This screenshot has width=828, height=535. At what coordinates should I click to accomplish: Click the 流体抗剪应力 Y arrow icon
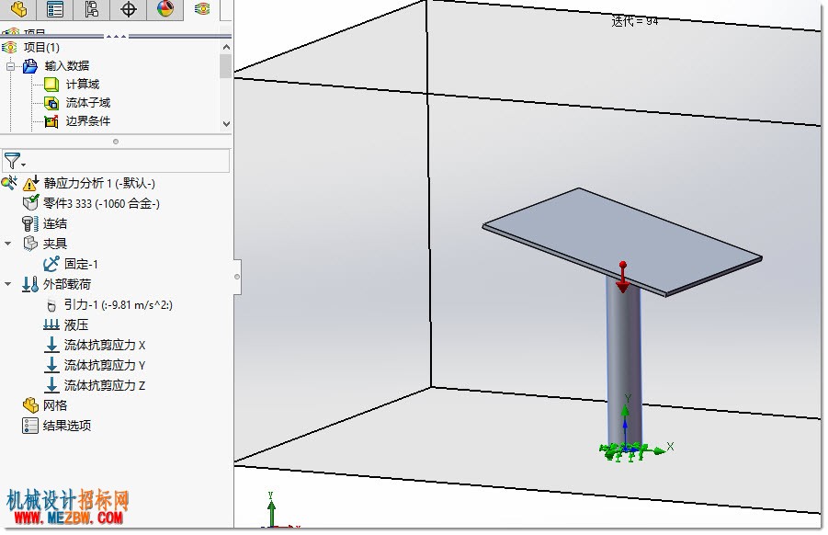51,365
